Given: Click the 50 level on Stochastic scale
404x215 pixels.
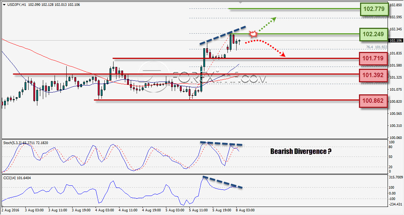Looking at the screenshot, I should [x=391, y=156].
